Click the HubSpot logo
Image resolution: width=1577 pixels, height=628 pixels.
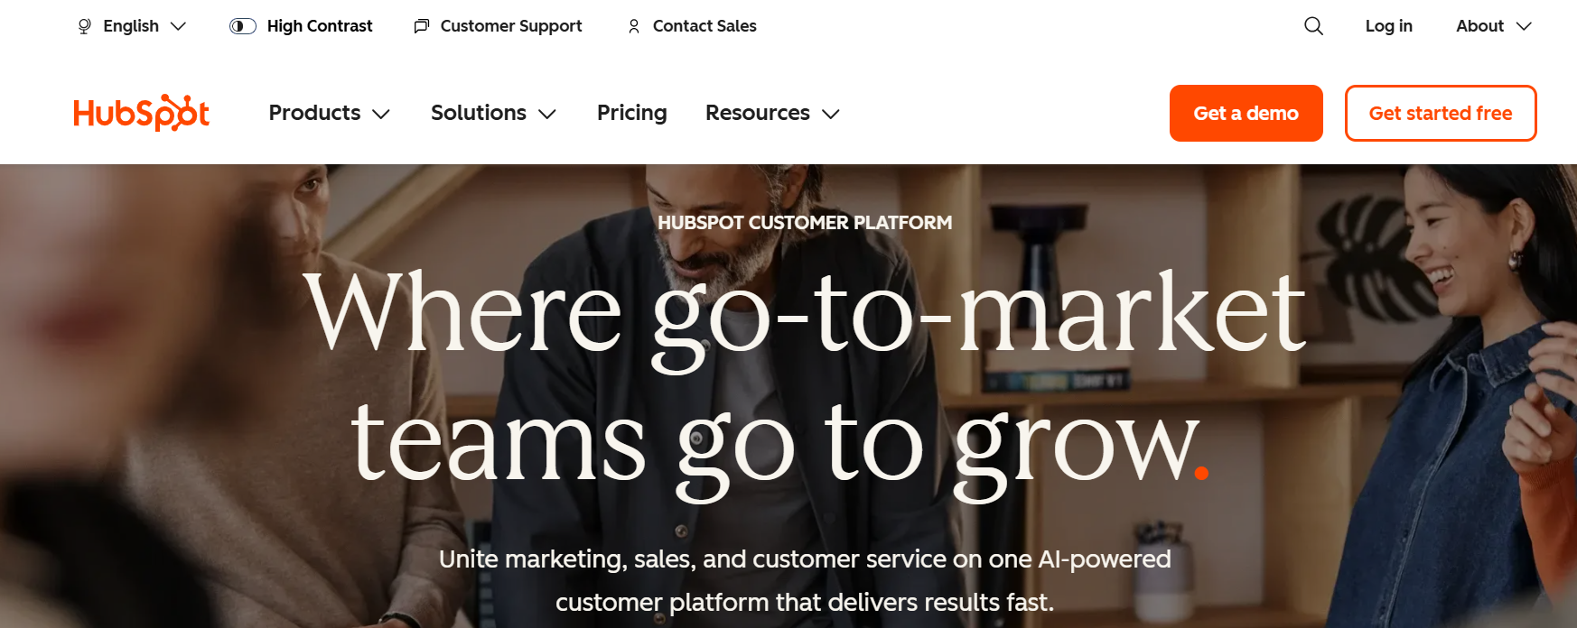[142, 113]
